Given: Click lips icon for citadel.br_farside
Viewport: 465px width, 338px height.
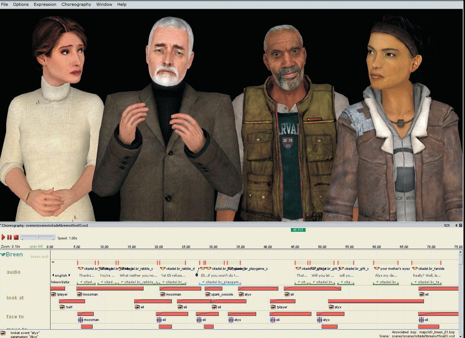Looking at the screenshot, I should pyautogui.click(x=415, y=268).
